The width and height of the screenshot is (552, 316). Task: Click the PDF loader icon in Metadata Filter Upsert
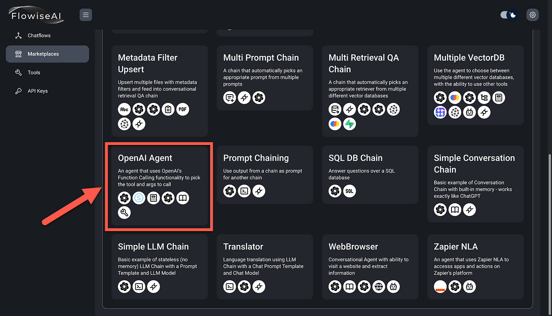pyautogui.click(x=183, y=109)
